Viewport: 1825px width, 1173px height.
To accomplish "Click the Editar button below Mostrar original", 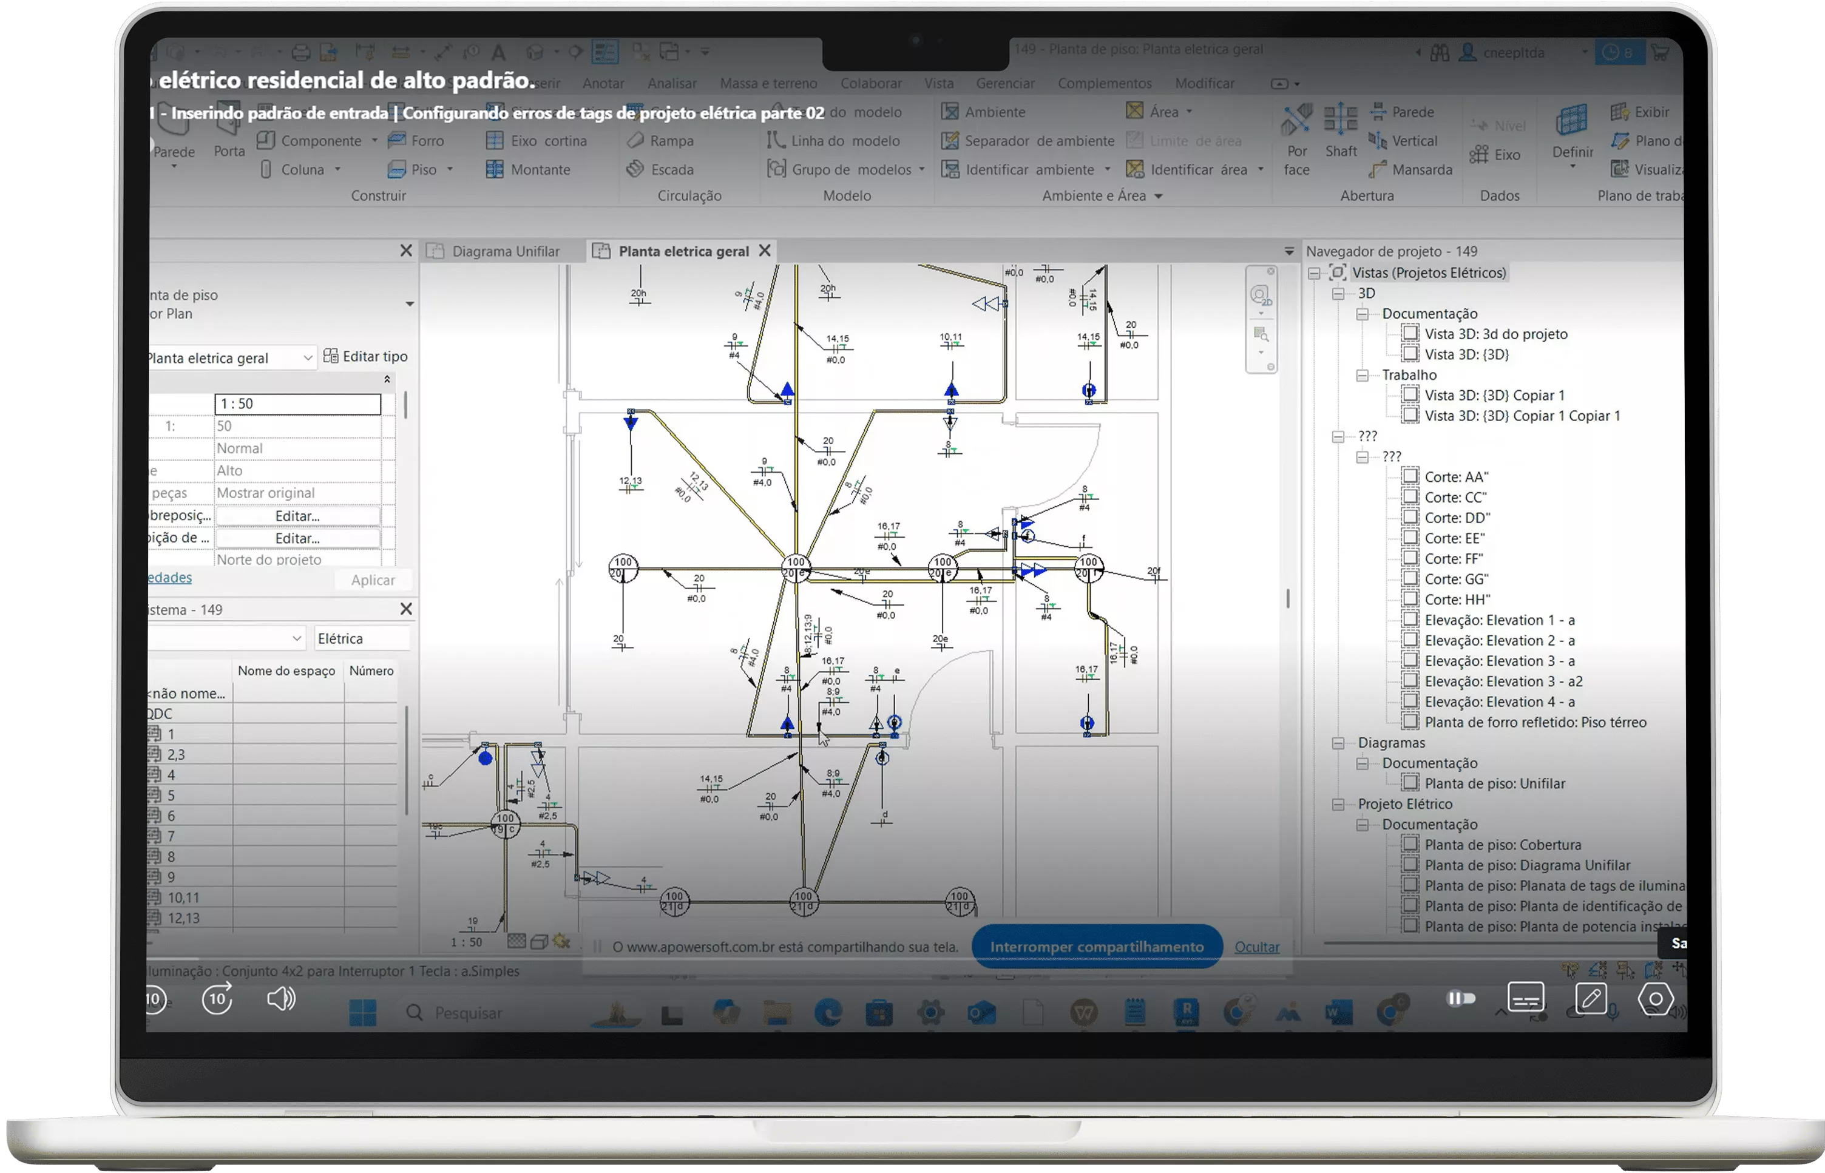I will coord(297,516).
